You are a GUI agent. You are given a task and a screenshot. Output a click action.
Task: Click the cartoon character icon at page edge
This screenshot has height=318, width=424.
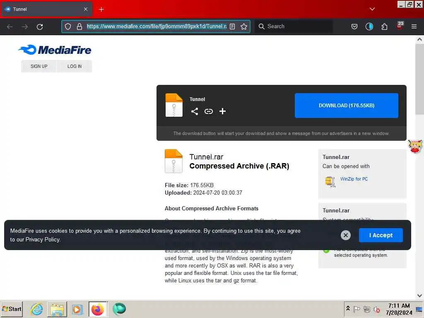click(415, 146)
